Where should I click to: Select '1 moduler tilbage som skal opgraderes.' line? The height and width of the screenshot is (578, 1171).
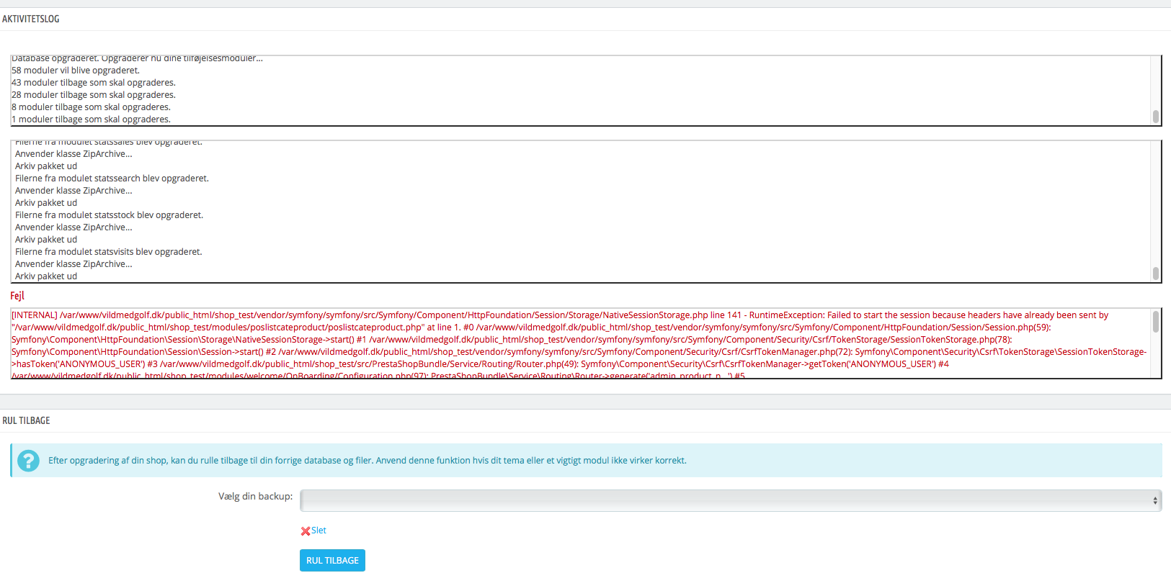coord(91,119)
